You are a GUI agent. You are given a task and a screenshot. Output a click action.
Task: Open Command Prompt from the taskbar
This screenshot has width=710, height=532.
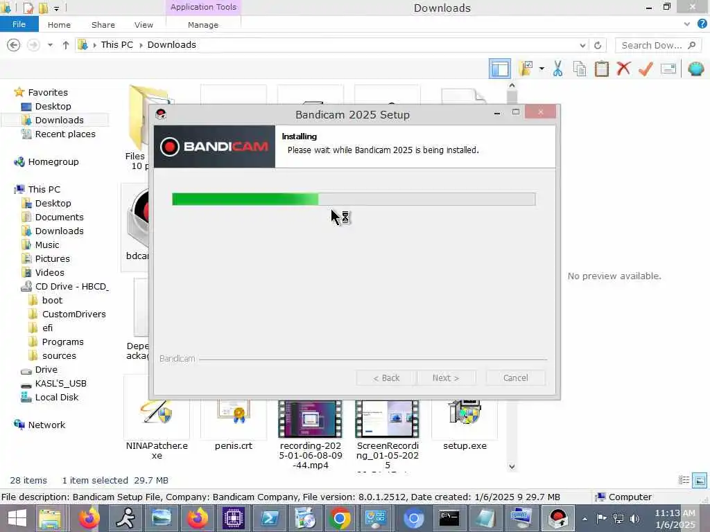pos(449,518)
